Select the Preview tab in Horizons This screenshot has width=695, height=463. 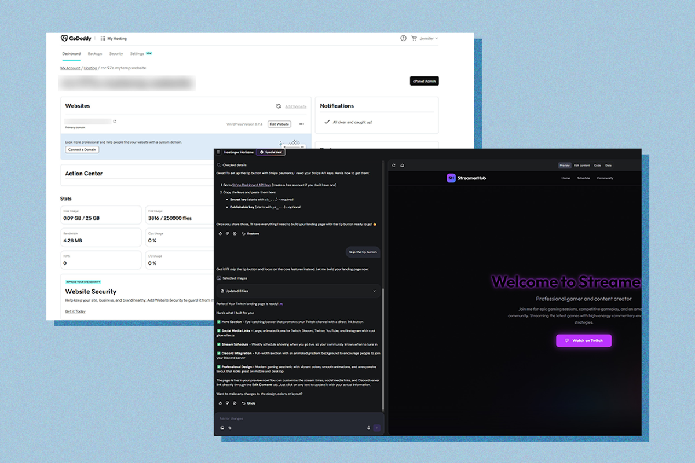coord(565,166)
